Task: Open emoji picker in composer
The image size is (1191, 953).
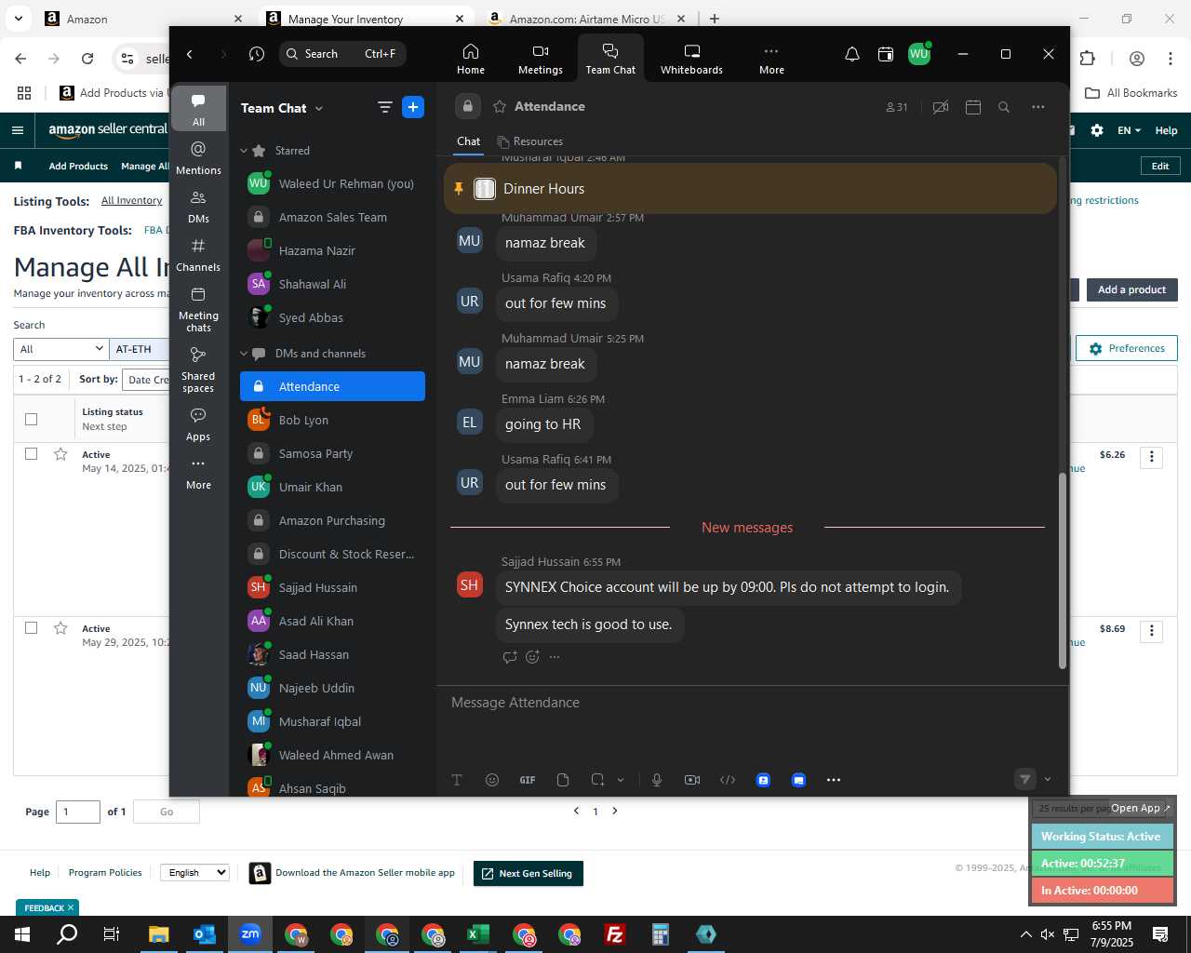Action: click(492, 780)
